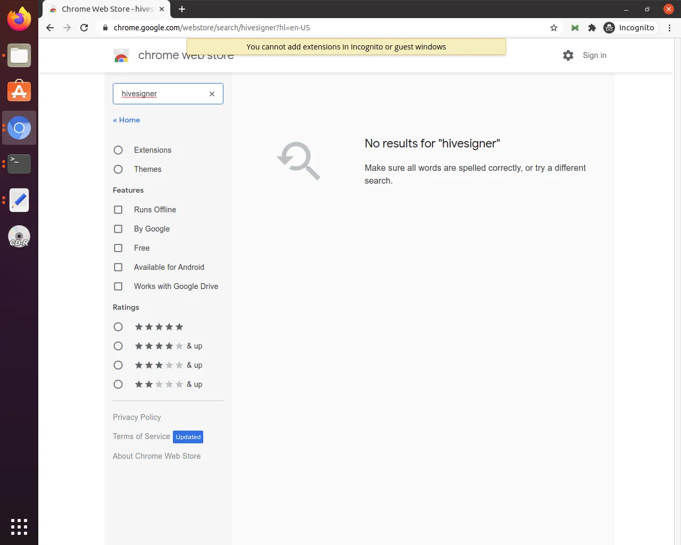Open Ubuntu Software from the dock
The image size is (681, 545).
click(x=19, y=92)
